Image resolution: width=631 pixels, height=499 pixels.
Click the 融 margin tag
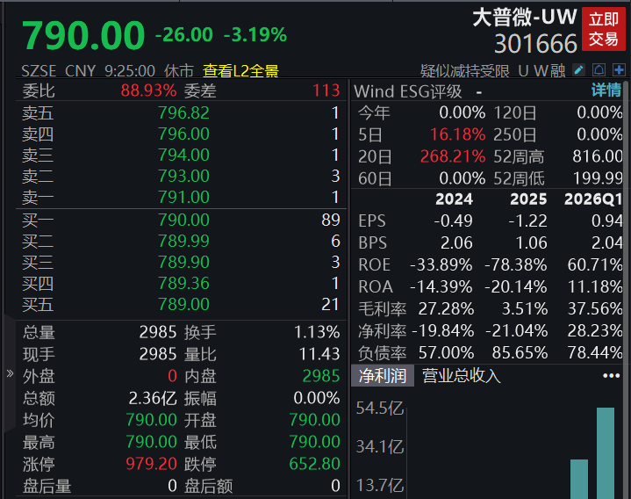tap(558, 71)
